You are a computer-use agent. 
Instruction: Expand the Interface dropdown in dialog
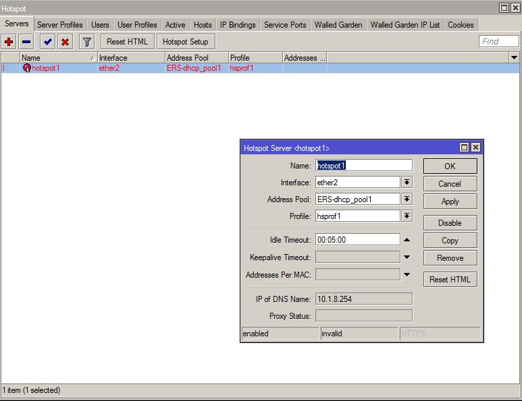[407, 182]
